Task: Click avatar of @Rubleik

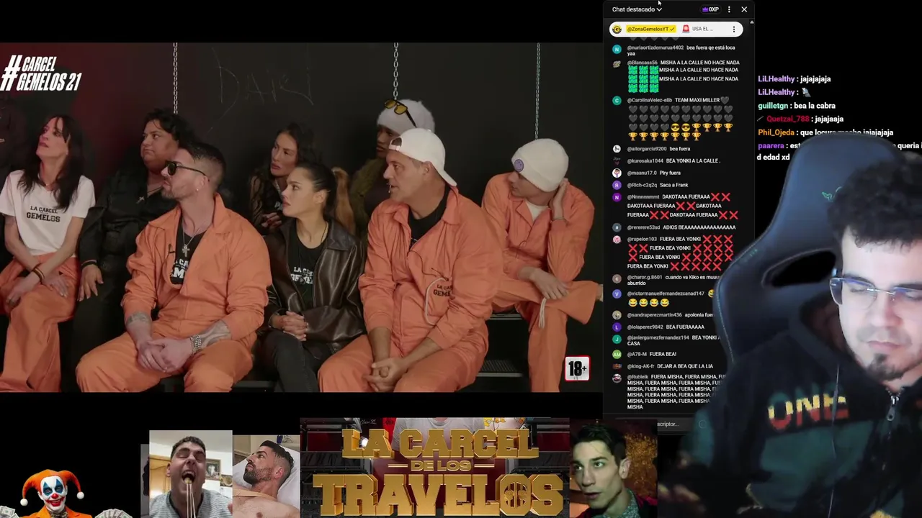Action: pos(617,378)
